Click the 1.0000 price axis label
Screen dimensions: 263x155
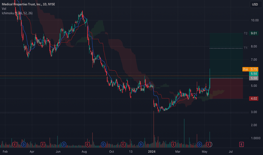(256, 138)
